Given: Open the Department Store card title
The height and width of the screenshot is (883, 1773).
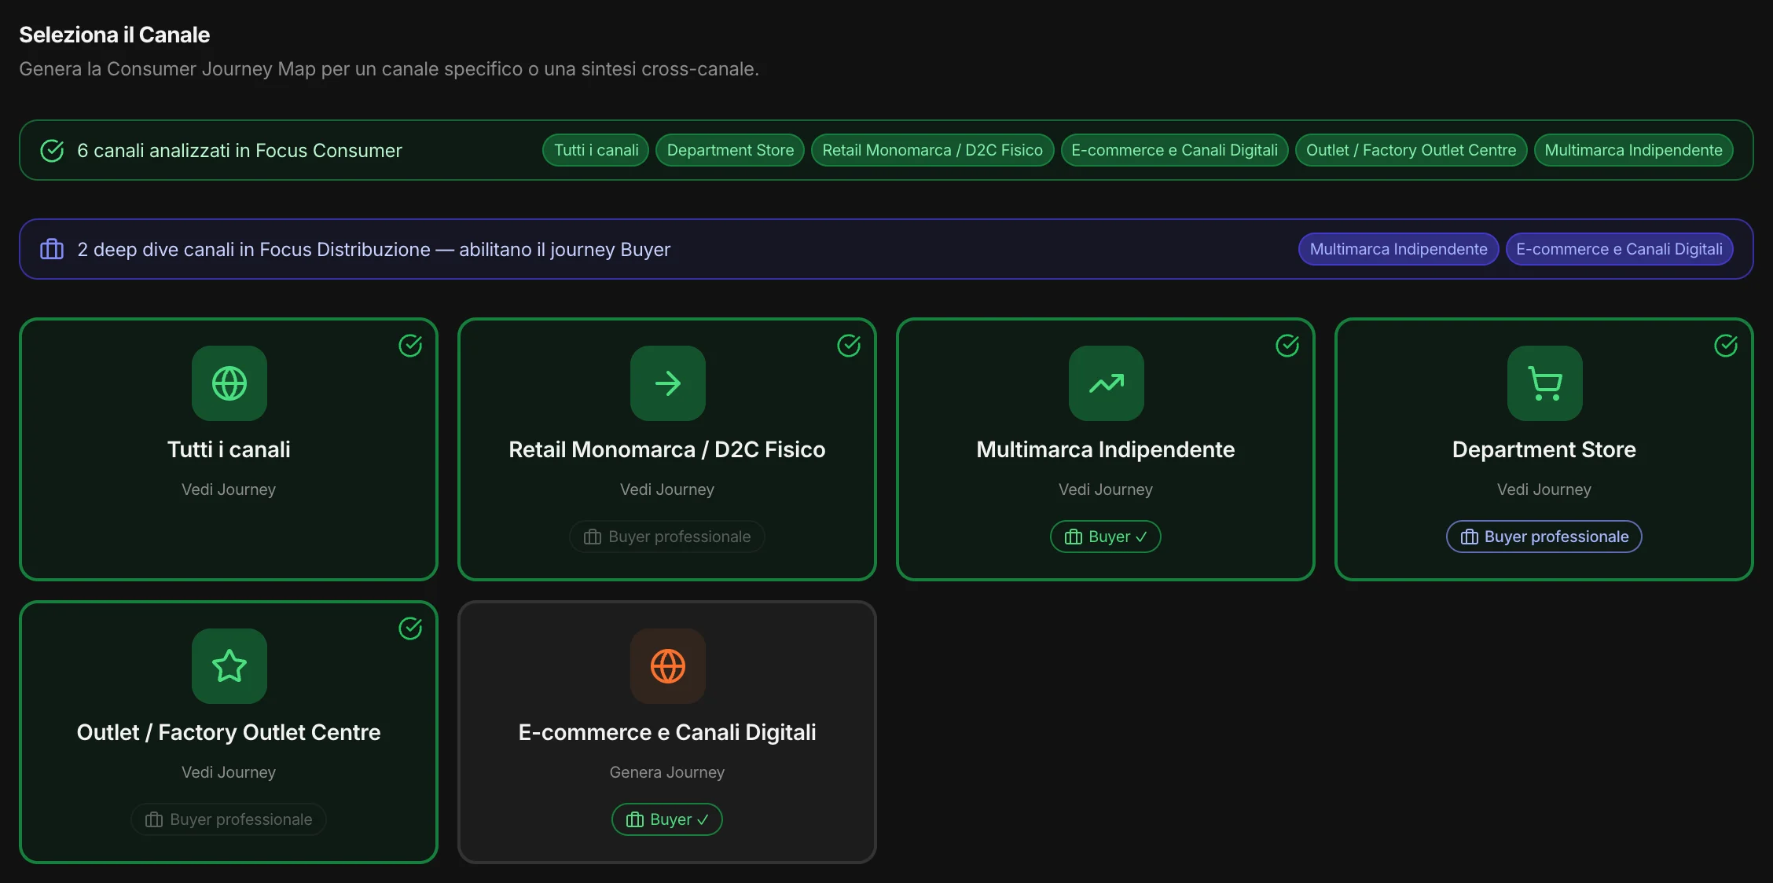Looking at the screenshot, I should tap(1544, 449).
